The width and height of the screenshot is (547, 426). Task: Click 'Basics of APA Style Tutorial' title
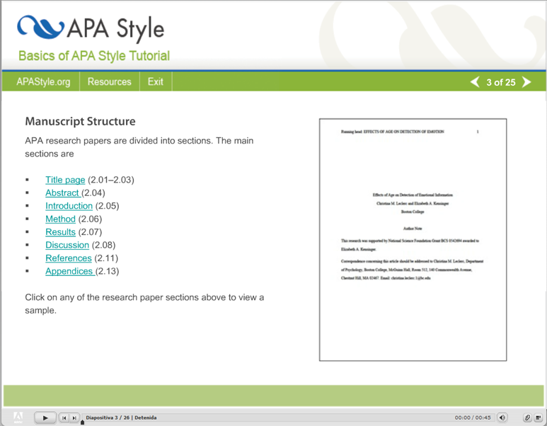94,56
